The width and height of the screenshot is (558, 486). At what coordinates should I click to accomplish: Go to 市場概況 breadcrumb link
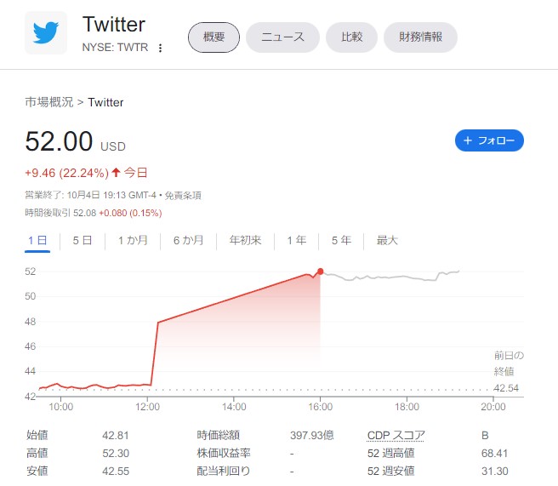(x=49, y=102)
